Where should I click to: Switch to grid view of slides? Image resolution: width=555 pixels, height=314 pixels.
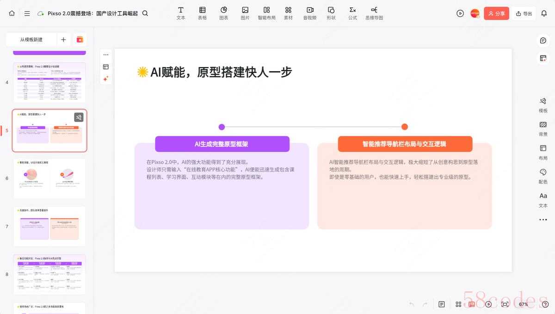pyautogui.click(x=458, y=304)
